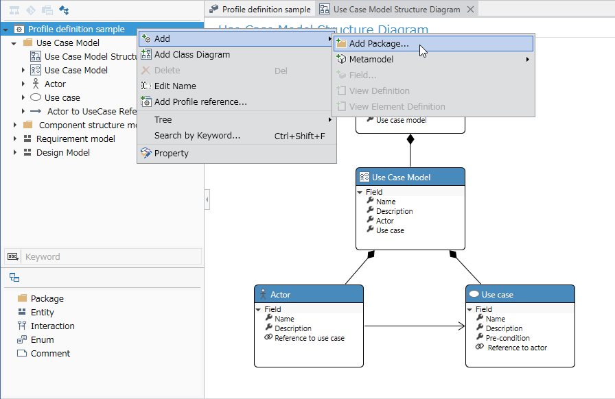Collapse left panel with splitter arrow
The height and width of the screenshot is (399, 615).
pos(207,199)
